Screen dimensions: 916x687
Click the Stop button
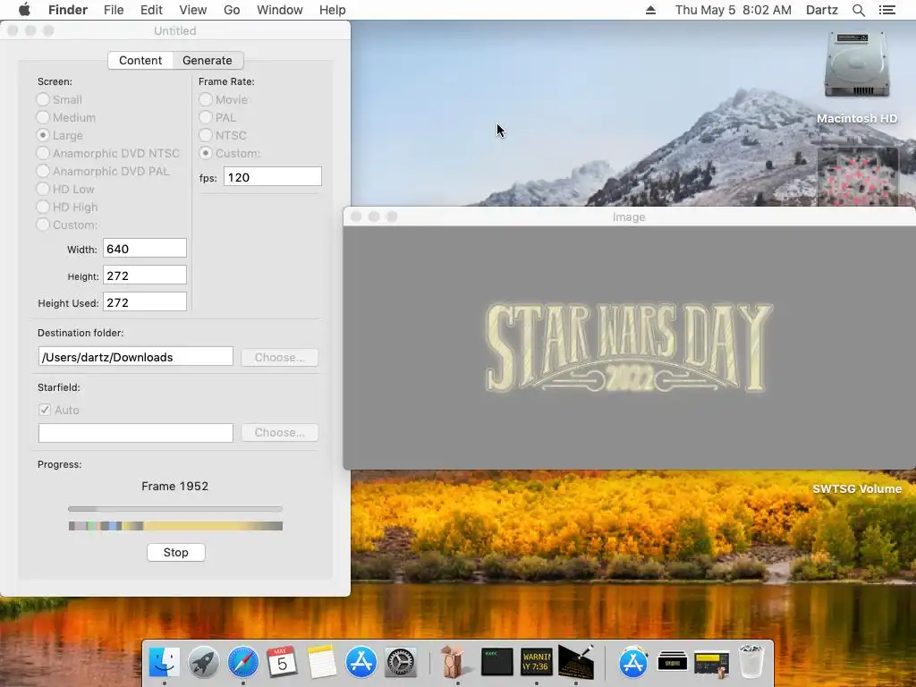click(176, 552)
